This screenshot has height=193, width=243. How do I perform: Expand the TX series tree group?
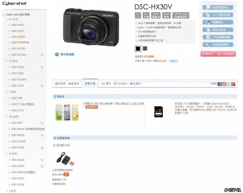click(7, 61)
